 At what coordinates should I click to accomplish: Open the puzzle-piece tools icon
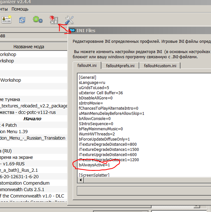click(x=53, y=20)
